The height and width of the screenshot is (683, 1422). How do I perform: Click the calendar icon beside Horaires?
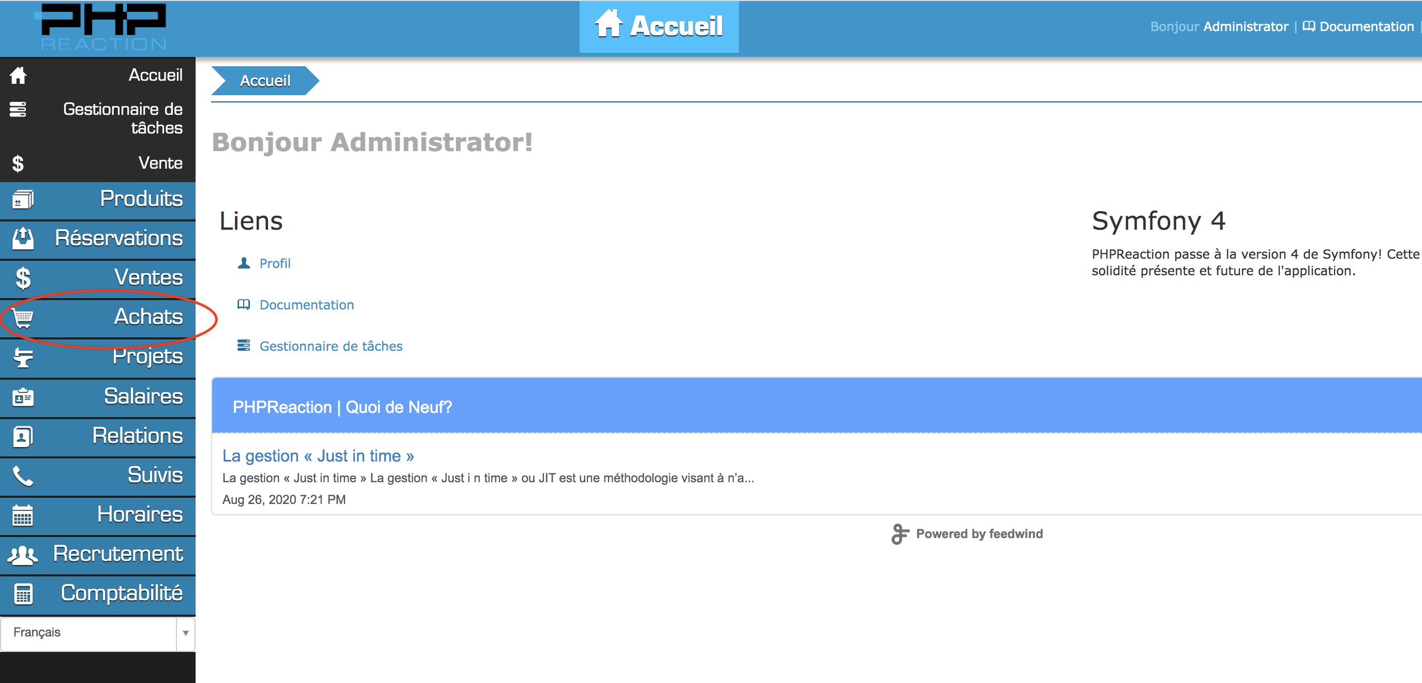[23, 515]
